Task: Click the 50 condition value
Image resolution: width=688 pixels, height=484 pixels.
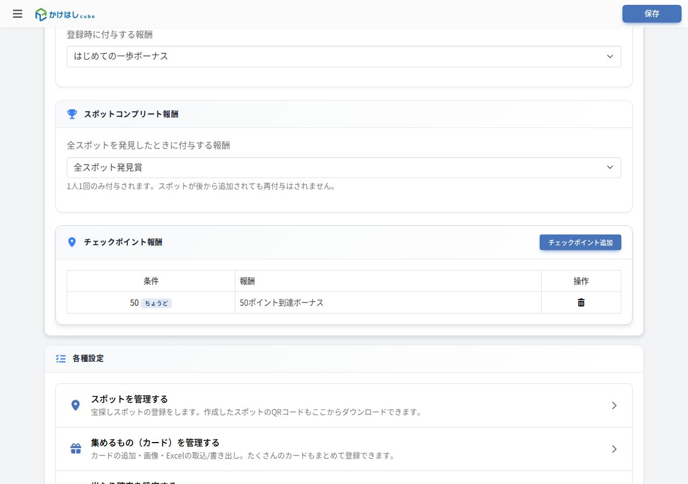Action: tap(134, 303)
